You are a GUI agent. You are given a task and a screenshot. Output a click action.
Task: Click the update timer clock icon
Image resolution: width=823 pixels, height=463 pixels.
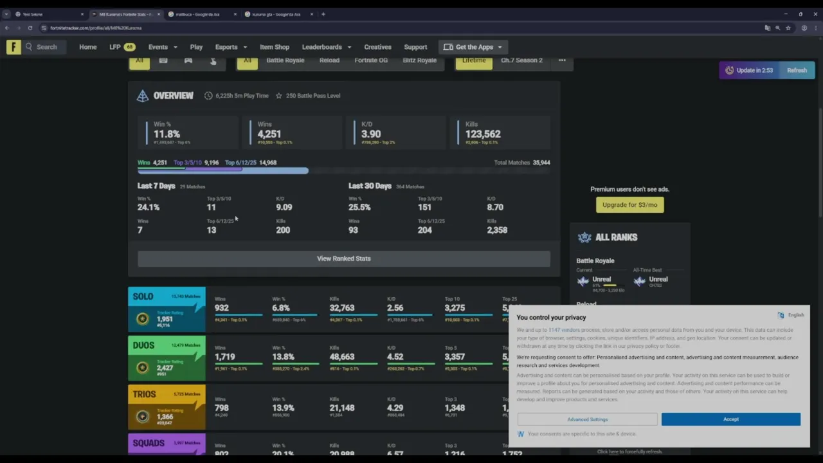click(729, 71)
